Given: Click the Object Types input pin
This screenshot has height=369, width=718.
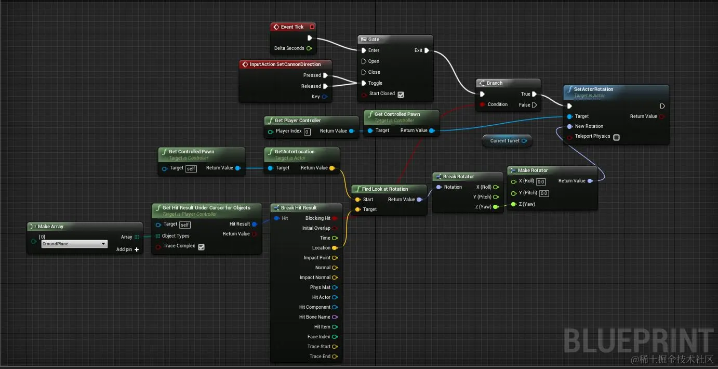Looking at the screenshot, I should point(158,236).
